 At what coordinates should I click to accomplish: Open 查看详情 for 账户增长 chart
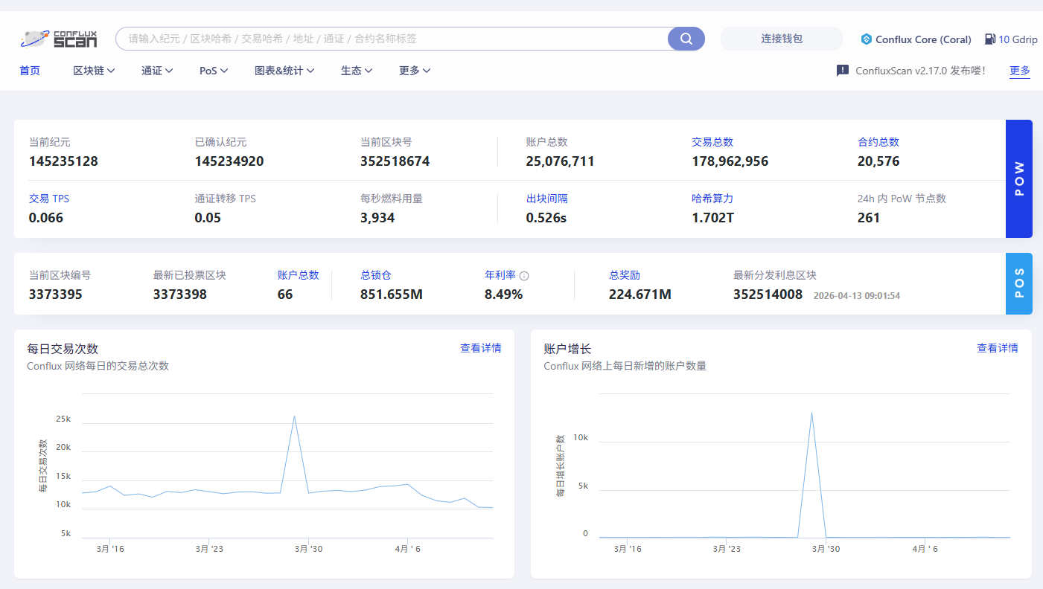pos(997,348)
